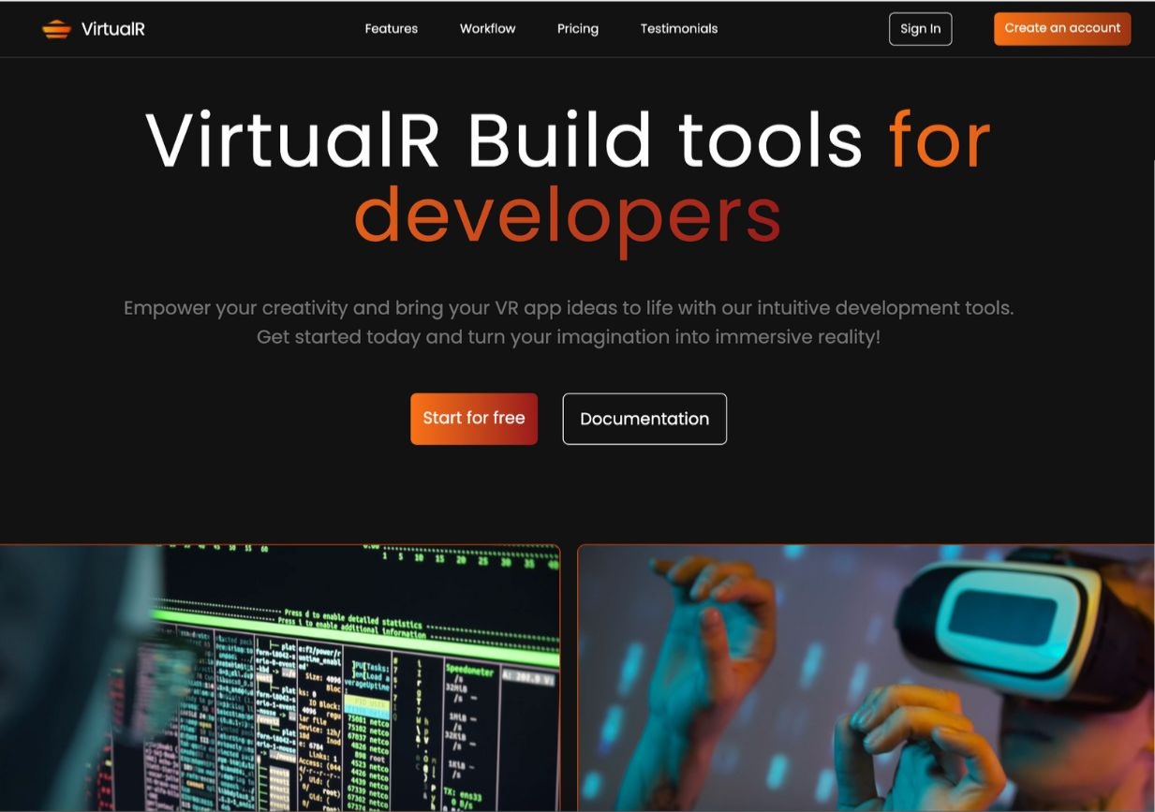Open the Documentation button
This screenshot has width=1155, height=812.
pos(644,419)
